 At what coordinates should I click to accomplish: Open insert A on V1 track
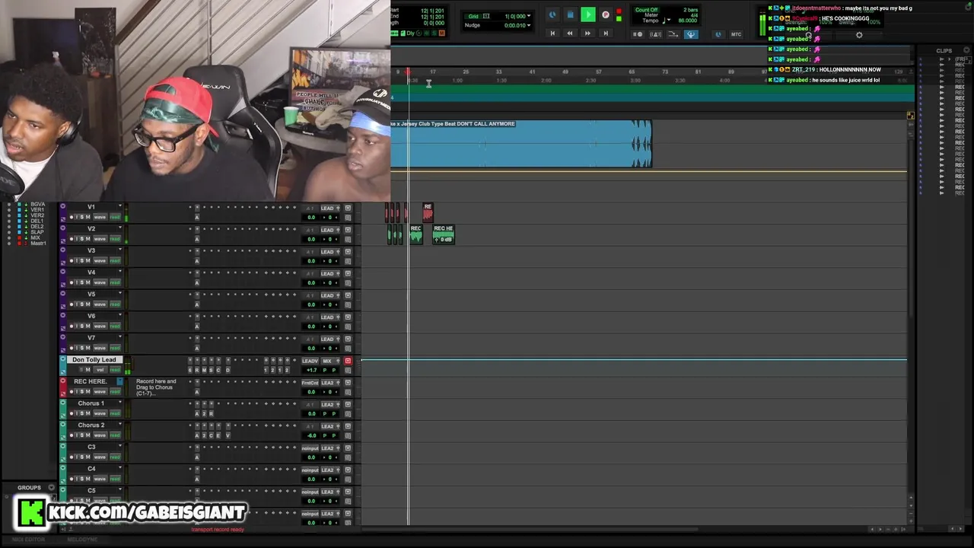click(x=196, y=218)
